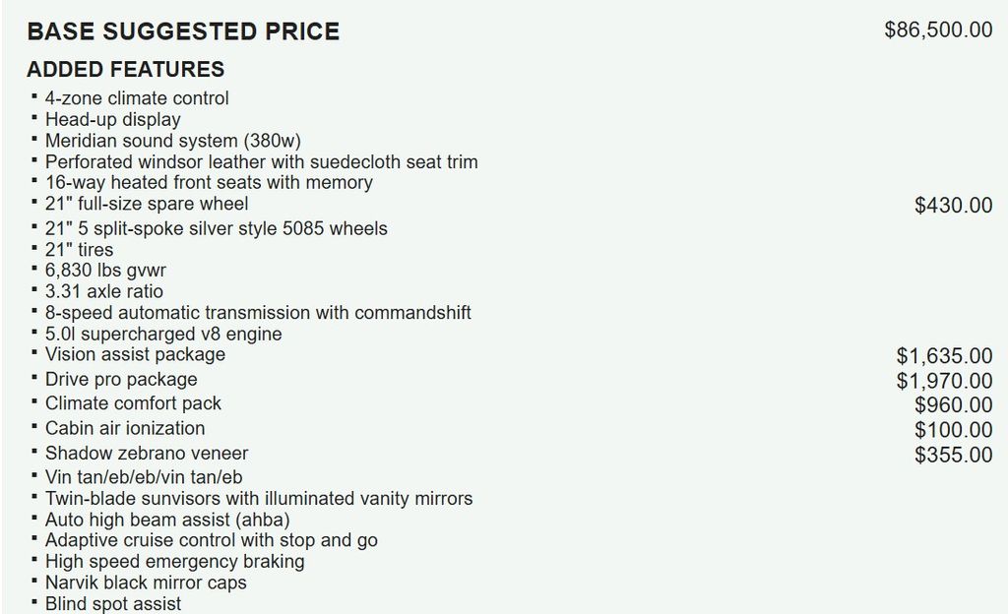Click the $430.00 spare wheel price
The height and width of the screenshot is (614, 1008).
(x=953, y=206)
